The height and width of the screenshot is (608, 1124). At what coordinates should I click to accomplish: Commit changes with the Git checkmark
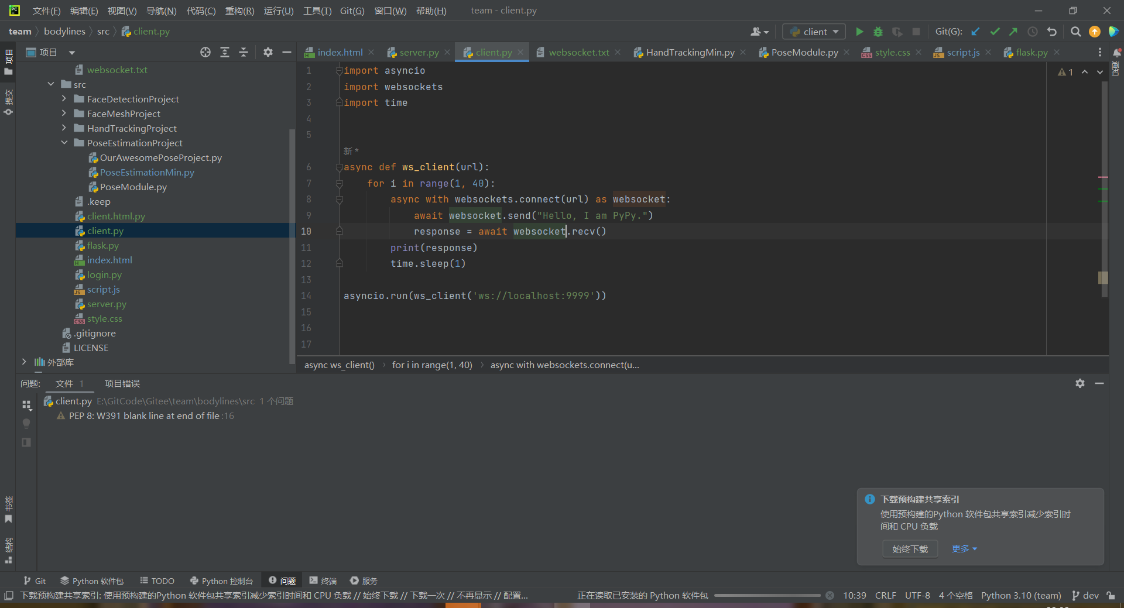(995, 32)
